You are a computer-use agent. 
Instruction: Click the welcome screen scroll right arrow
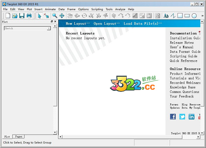[198, 137]
